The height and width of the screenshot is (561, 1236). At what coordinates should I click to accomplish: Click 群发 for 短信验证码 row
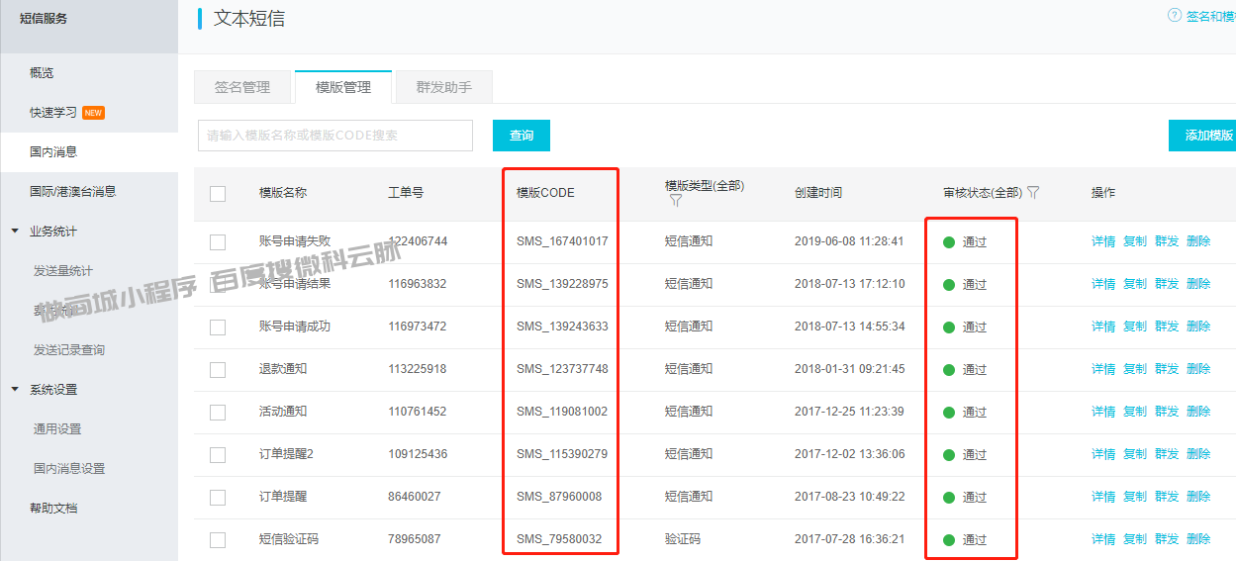pos(1167,539)
